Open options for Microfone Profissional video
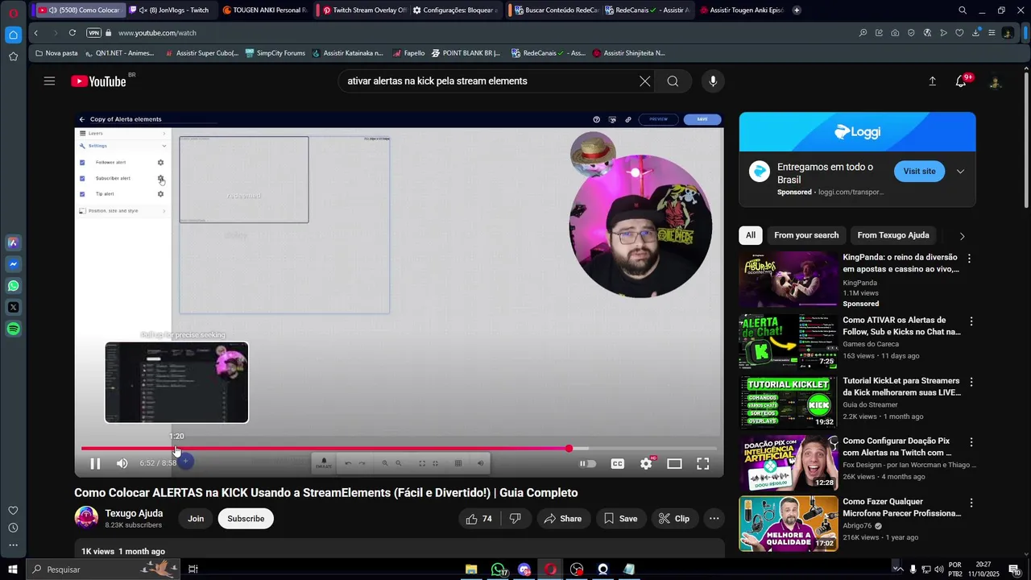Screen dimensions: 1031x580 click(x=971, y=503)
